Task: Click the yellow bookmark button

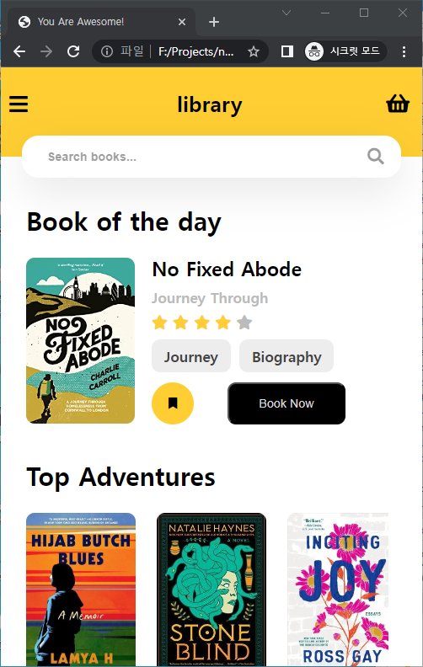Action: click(x=173, y=403)
